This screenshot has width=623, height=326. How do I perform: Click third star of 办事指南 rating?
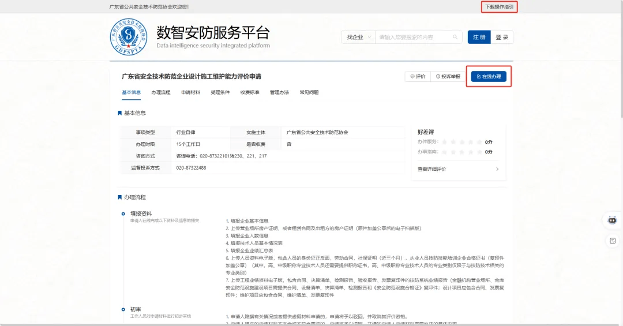pos(462,152)
